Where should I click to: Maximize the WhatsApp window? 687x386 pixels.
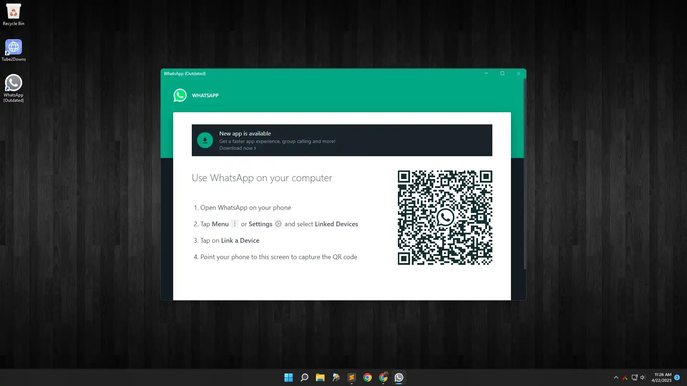click(x=502, y=73)
